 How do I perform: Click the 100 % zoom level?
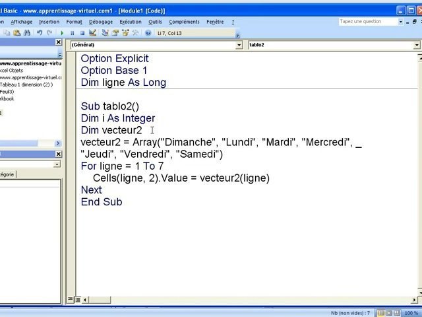click(411, 313)
